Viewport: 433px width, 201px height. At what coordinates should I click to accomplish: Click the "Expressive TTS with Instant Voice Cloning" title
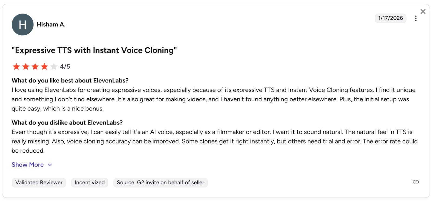[x=94, y=51]
